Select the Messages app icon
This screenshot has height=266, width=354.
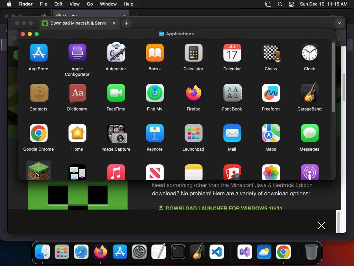pyautogui.click(x=309, y=133)
